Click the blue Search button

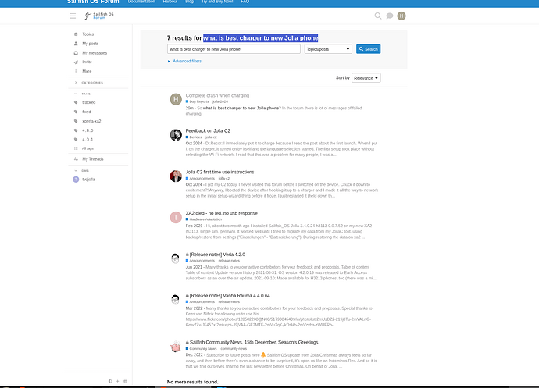(x=368, y=49)
